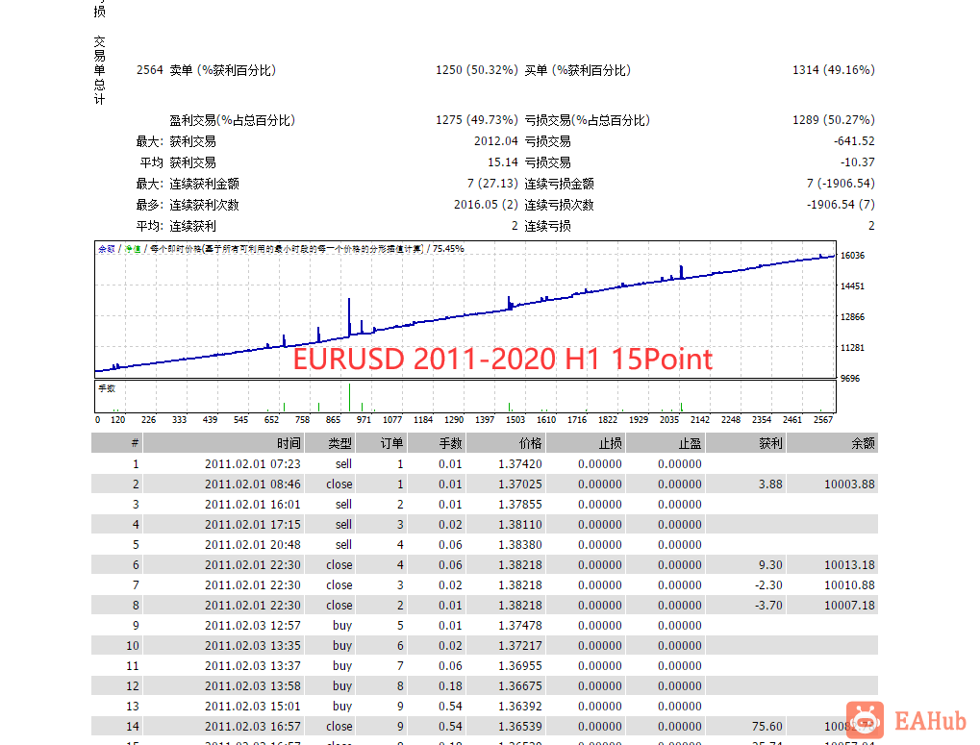Viewport: 980px width, 745px height.
Task: Click the 75.45% modeling quality value
Action: tap(448, 249)
